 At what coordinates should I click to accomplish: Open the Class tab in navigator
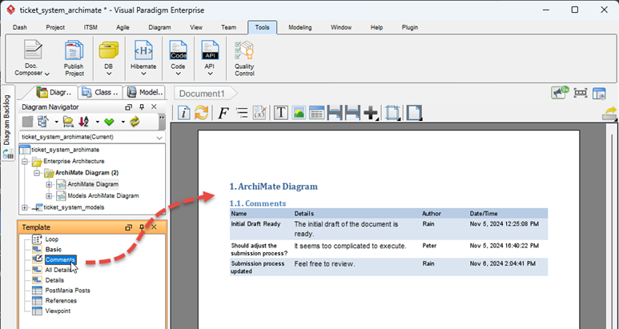pos(101,92)
